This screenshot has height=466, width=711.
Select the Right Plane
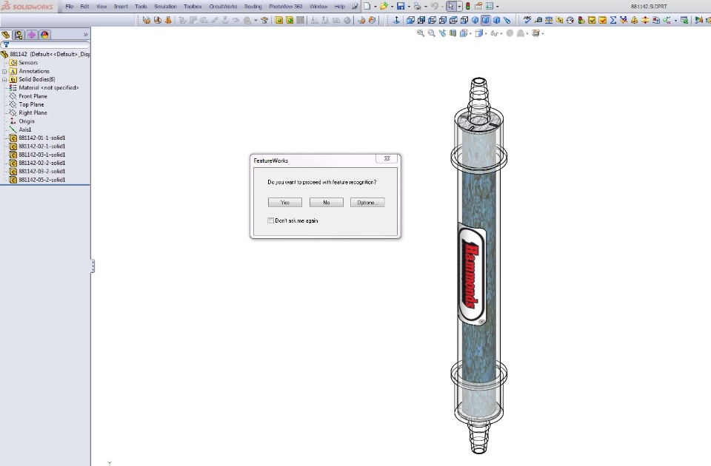tap(33, 112)
